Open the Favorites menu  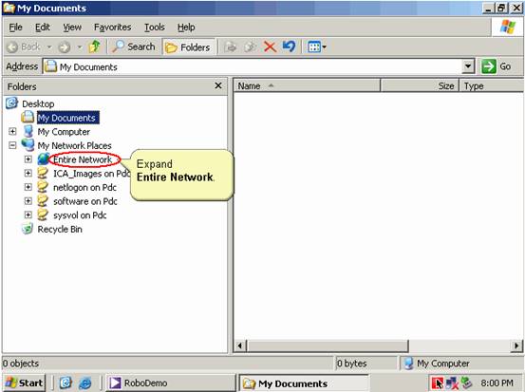pyautogui.click(x=112, y=28)
